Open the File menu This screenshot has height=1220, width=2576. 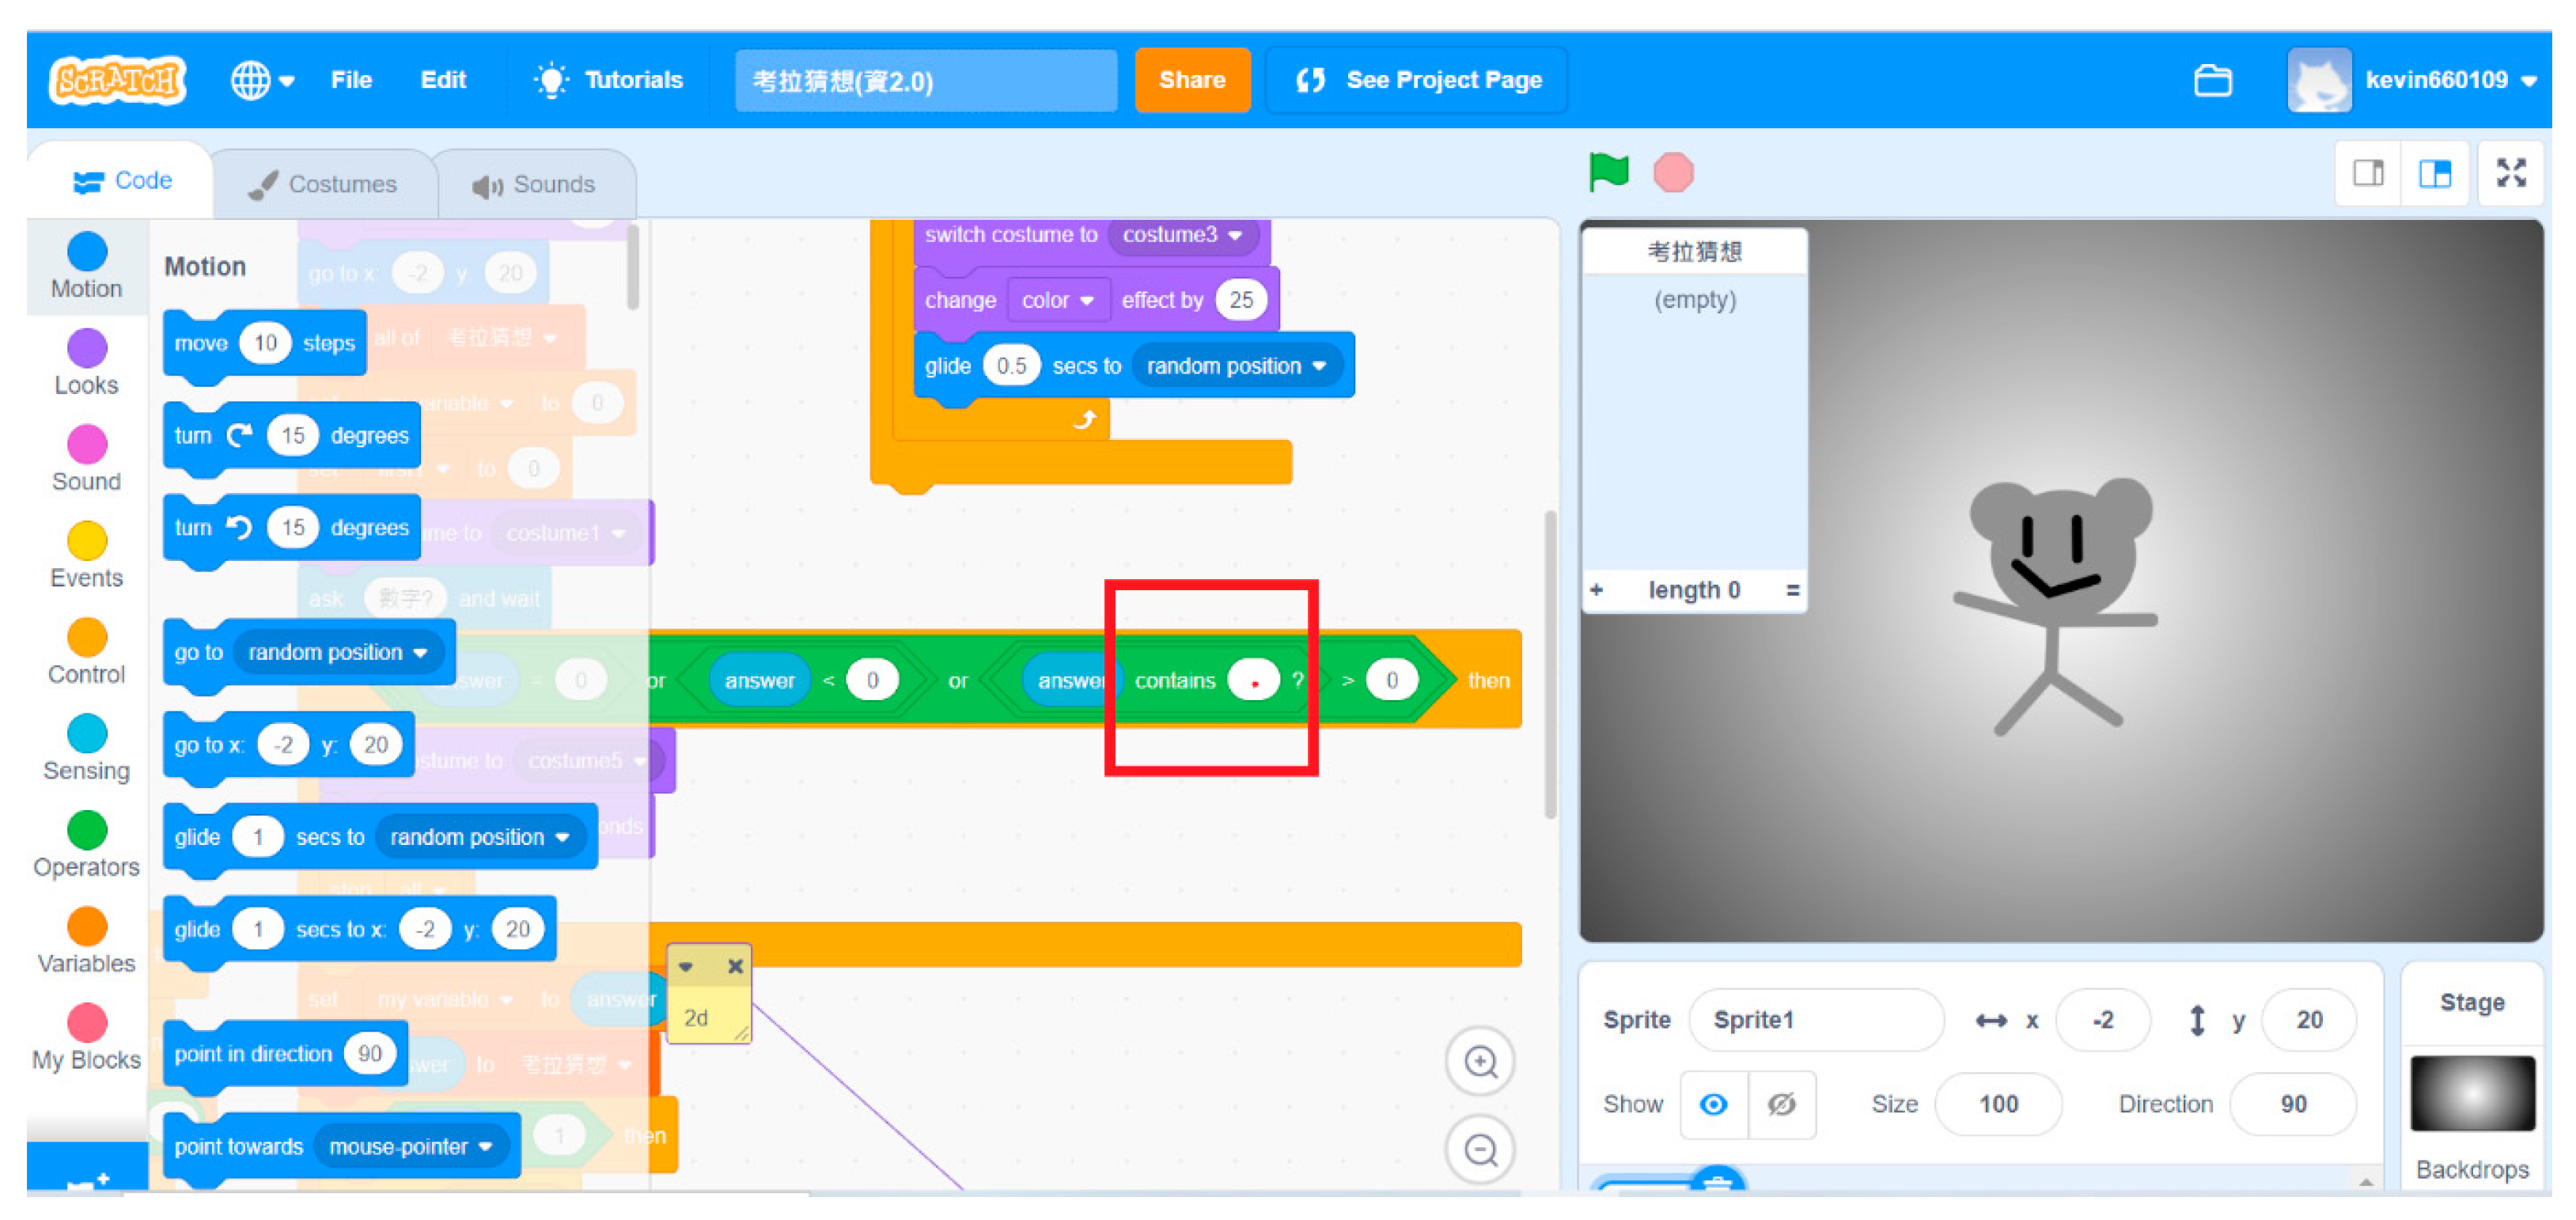tap(351, 80)
